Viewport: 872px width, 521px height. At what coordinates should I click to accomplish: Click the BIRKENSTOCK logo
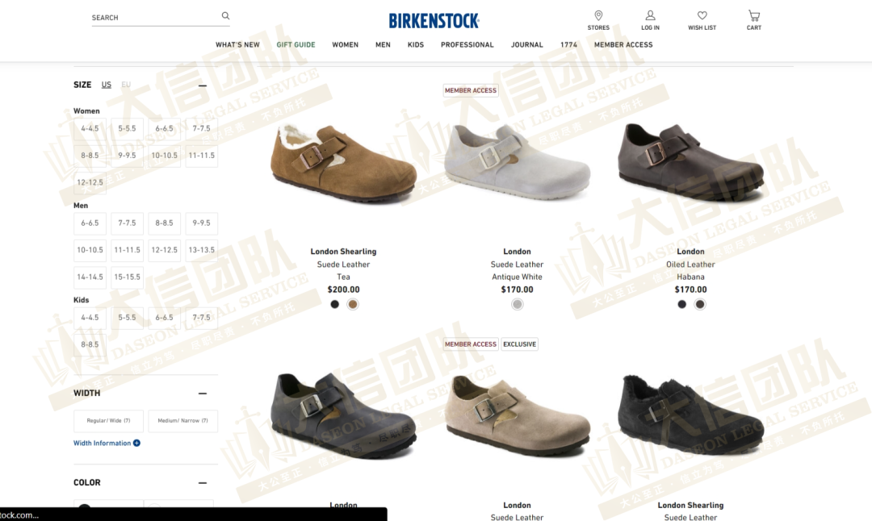[434, 20]
